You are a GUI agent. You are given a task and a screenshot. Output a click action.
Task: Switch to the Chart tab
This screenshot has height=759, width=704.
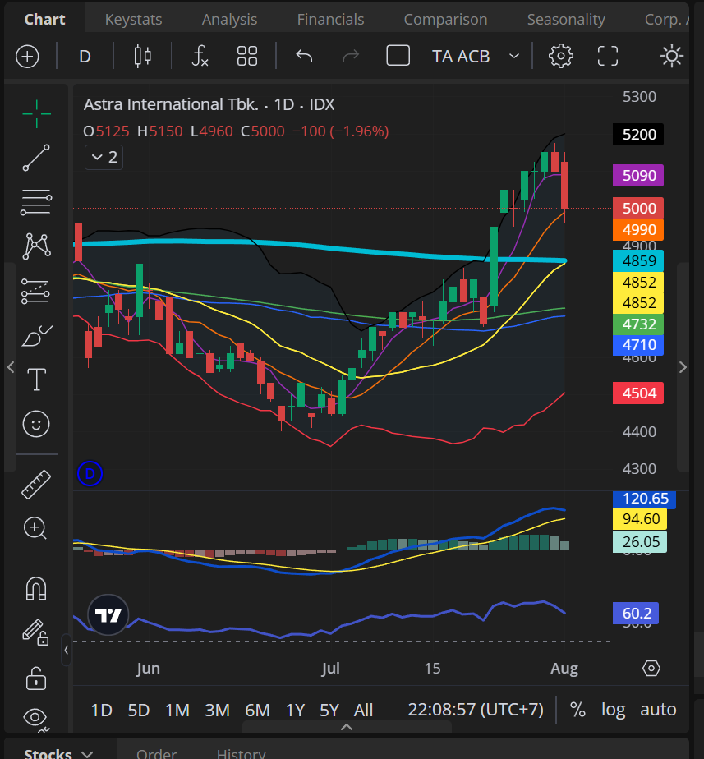click(44, 20)
